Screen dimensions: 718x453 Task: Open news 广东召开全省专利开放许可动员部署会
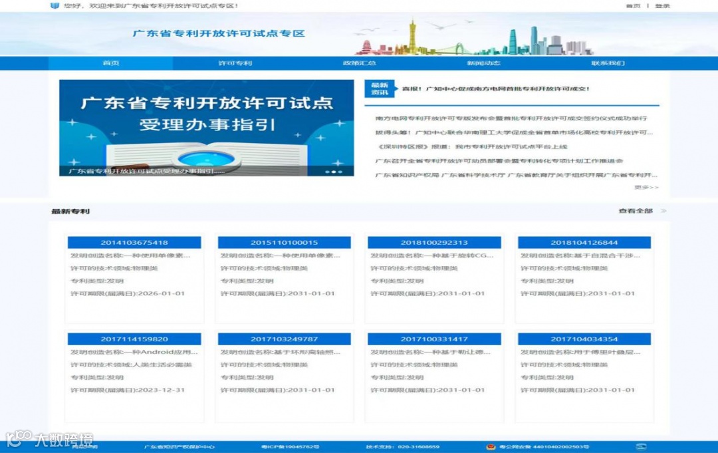click(499, 161)
